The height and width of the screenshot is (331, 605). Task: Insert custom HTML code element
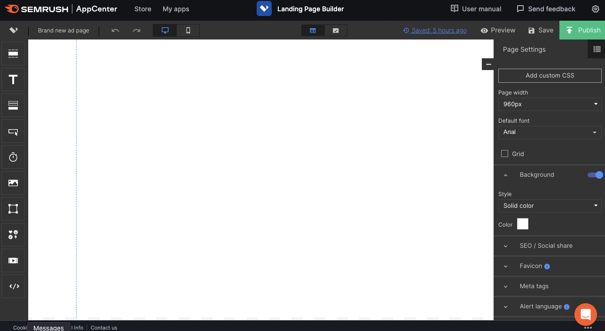pos(13,286)
